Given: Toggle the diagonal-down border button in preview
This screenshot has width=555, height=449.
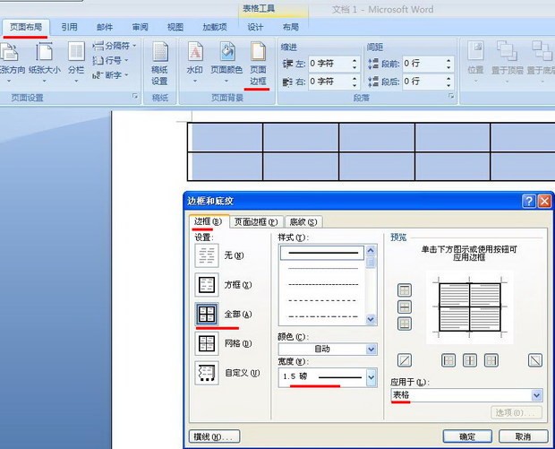Looking at the screenshot, I should pyautogui.click(x=535, y=359).
